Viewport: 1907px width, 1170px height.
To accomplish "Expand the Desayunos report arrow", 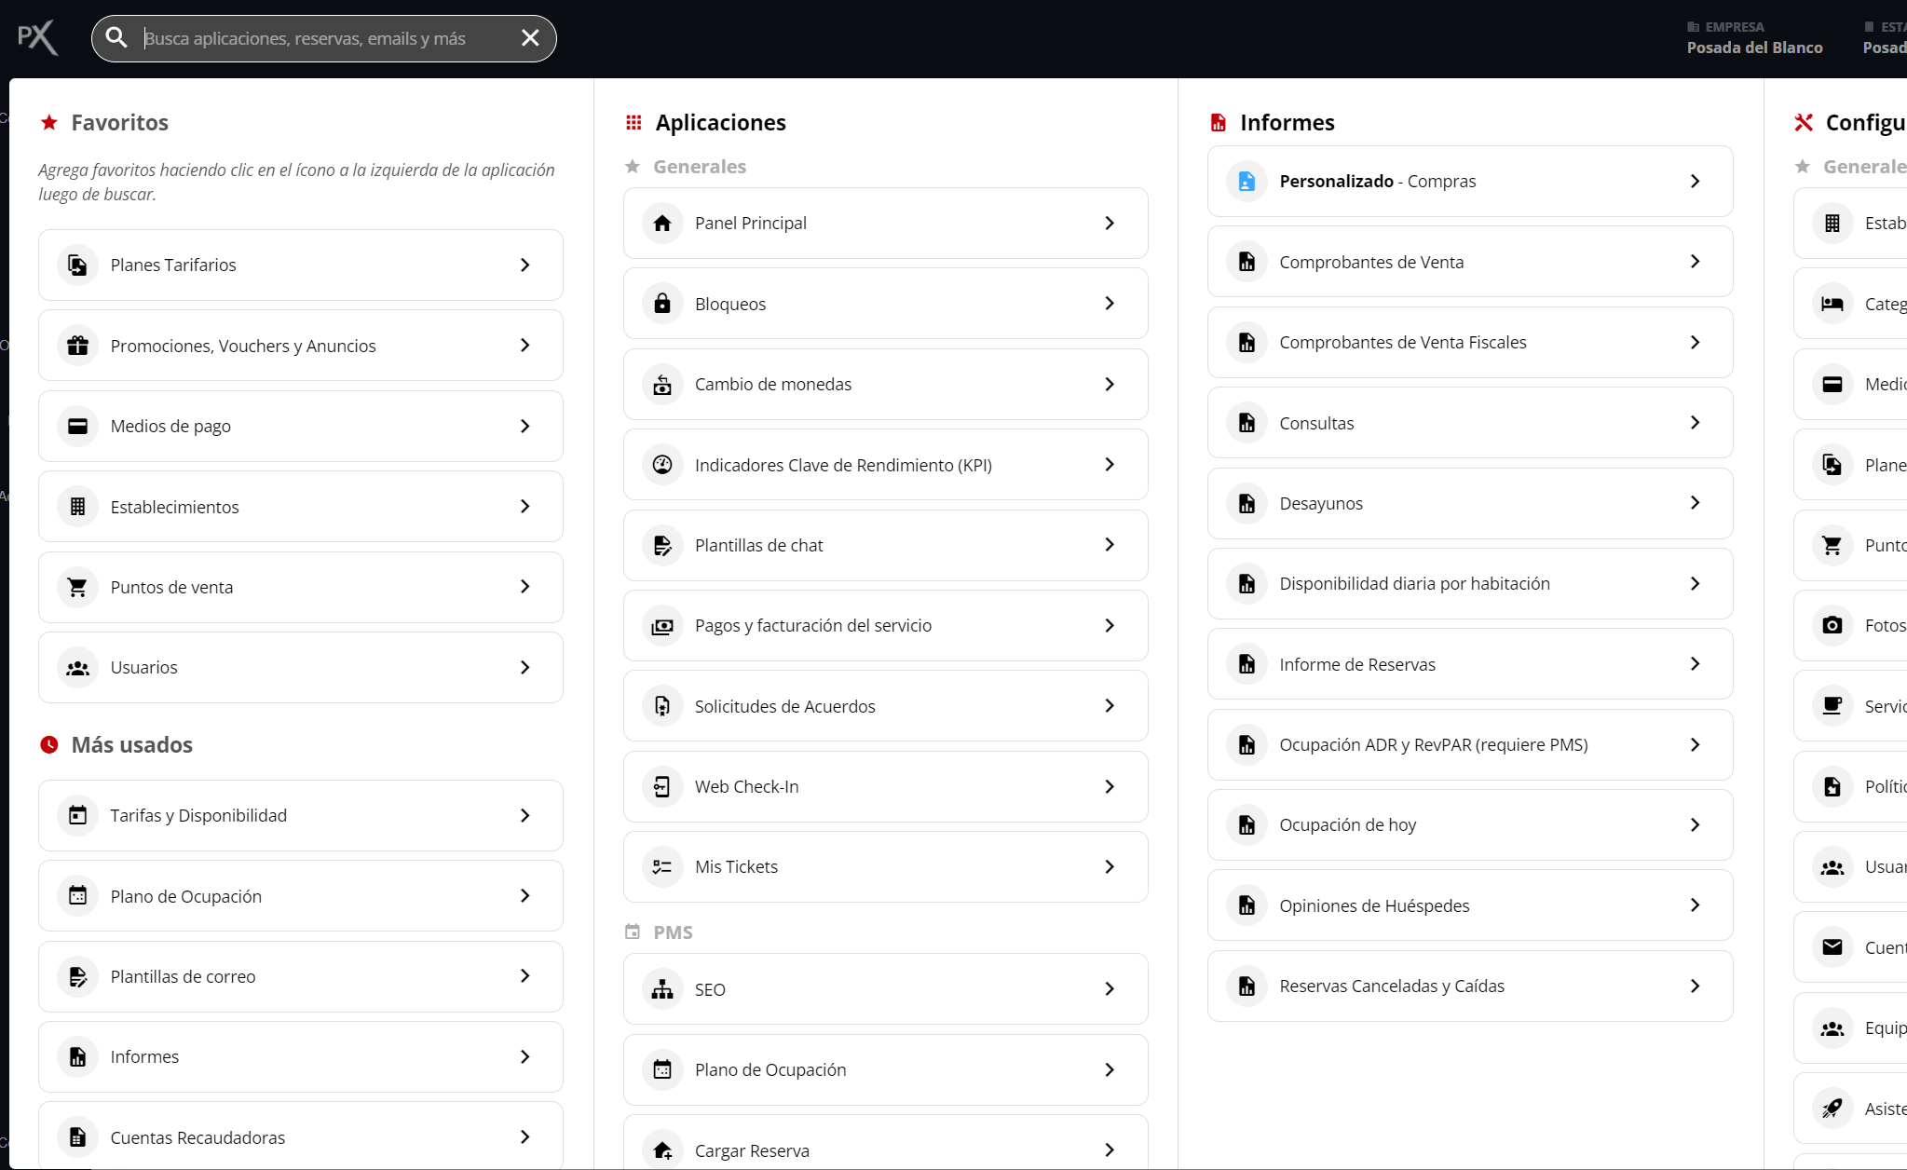I will click(1695, 503).
